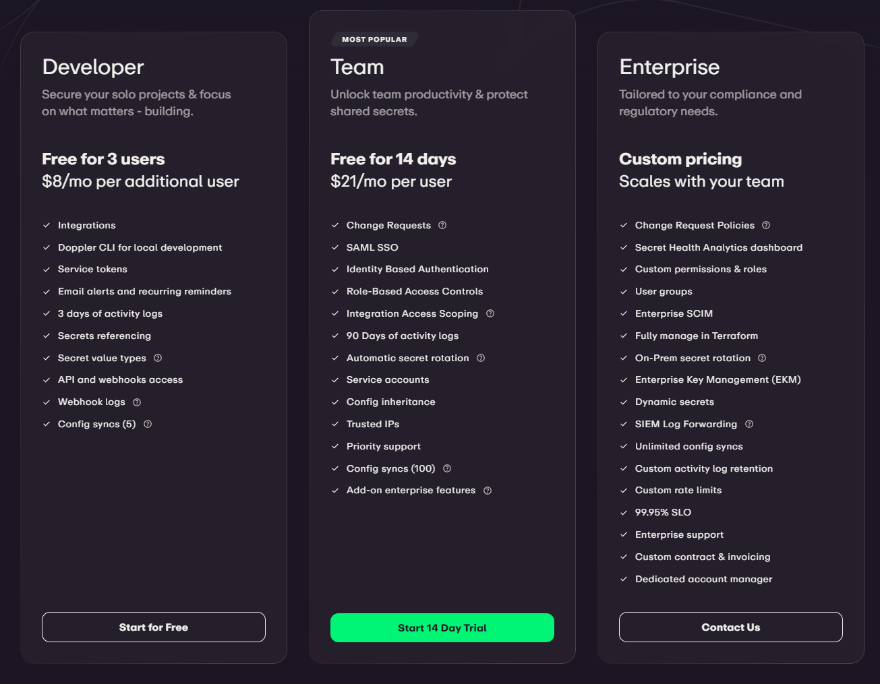Show tooltip for On-Prem secret rotation
Screen dimensions: 880x684
(x=762, y=358)
